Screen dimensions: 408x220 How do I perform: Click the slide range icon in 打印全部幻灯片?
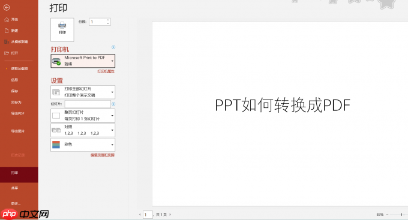tap(56, 92)
